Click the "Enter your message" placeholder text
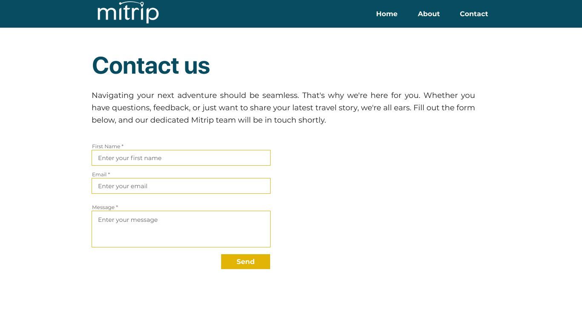This screenshot has width=582, height=327. [128, 220]
